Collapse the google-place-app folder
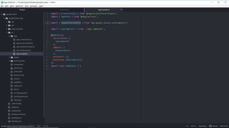 coord(4,18)
